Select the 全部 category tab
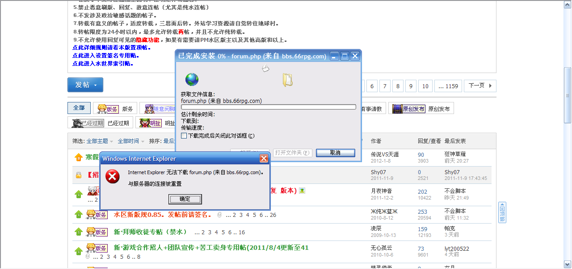The width and height of the screenshot is (572, 269). click(79, 108)
